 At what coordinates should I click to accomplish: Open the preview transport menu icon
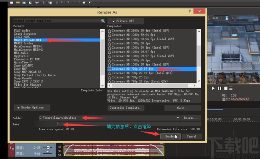click(x=231, y=88)
